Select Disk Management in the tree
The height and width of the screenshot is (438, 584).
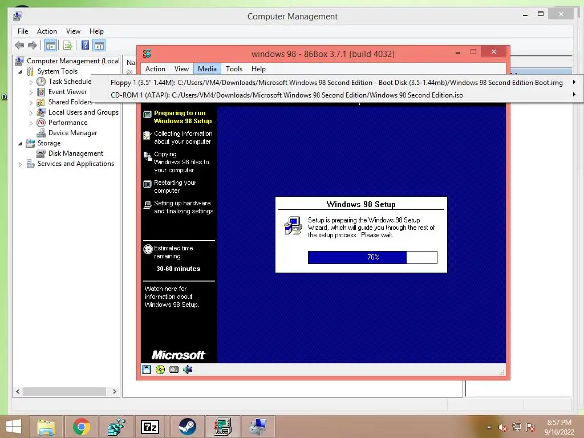76,153
